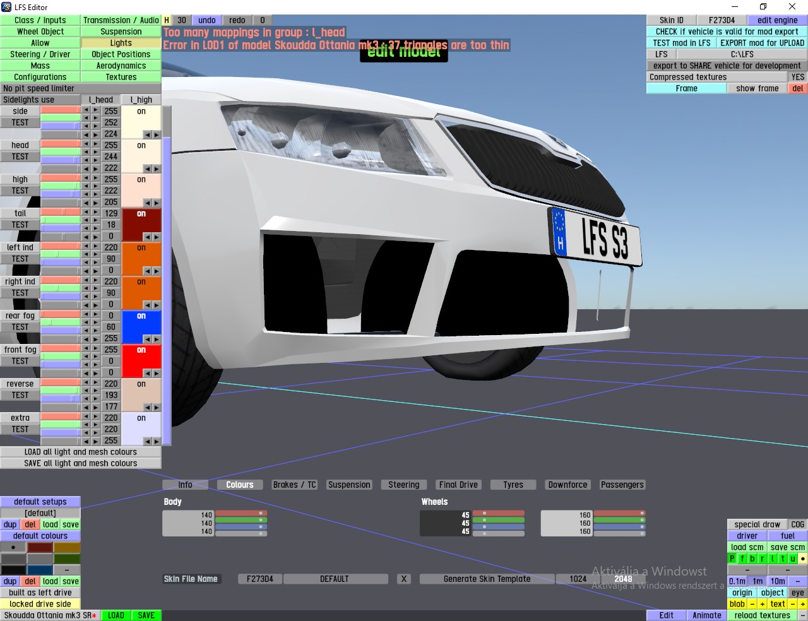Open the Aerodynamics tab
This screenshot has height=621, width=808.
(x=121, y=66)
